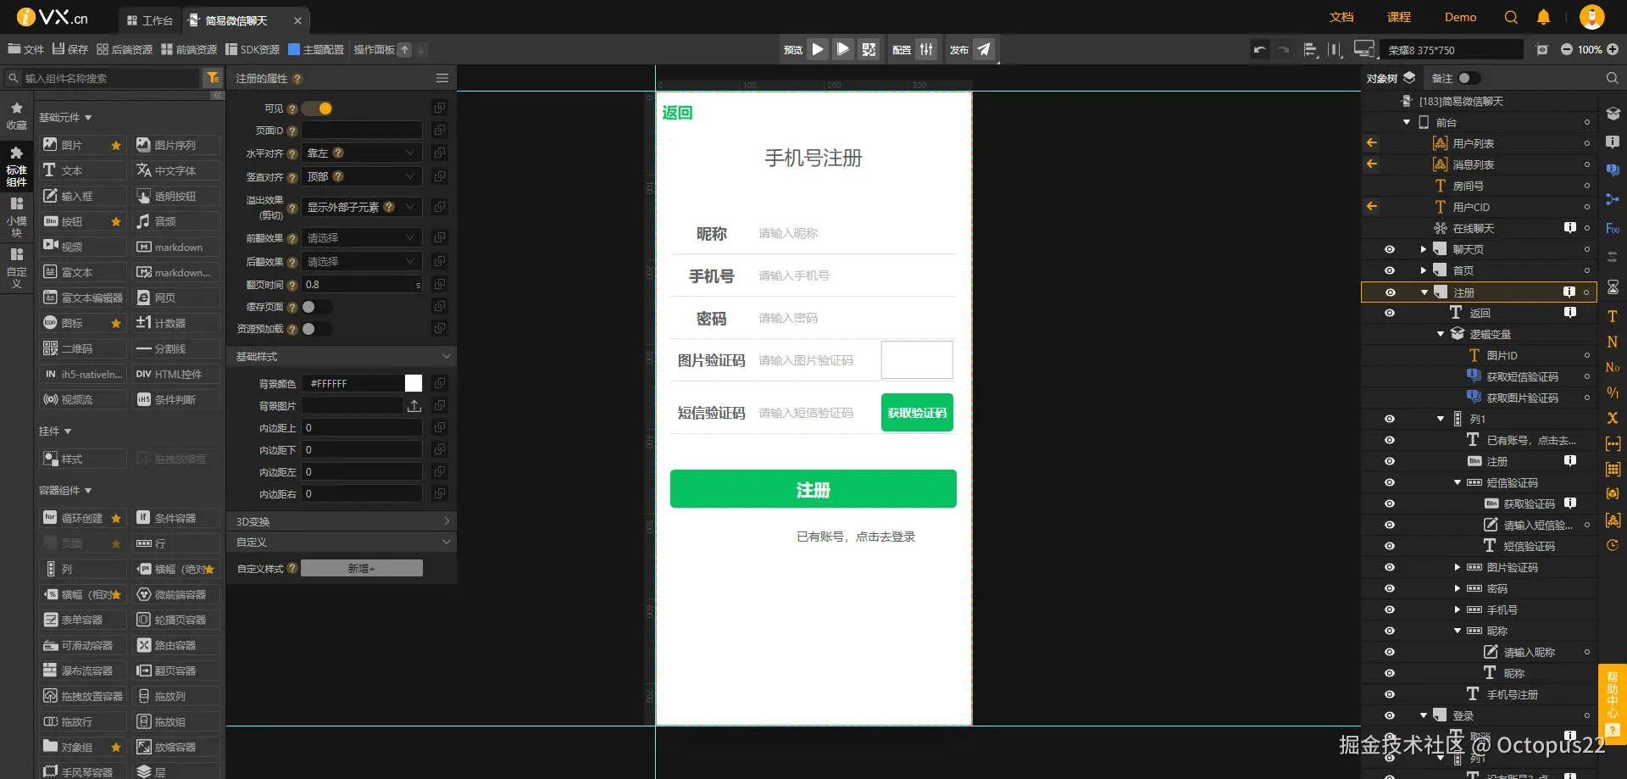Click the preview play icon

(x=818, y=49)
